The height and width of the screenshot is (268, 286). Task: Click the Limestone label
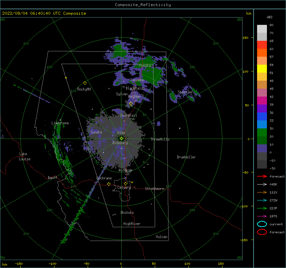(60, 123)
